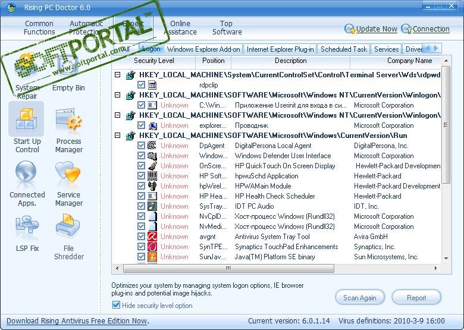Screen dimensions: 464x330
Task: Select the NvCplD Rundll32 document icon
Action: (x=152, y=216)
